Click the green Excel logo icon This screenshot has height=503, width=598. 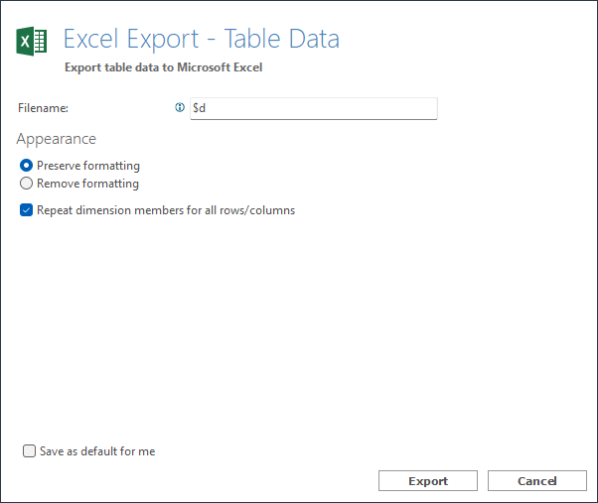coord(31,41)
